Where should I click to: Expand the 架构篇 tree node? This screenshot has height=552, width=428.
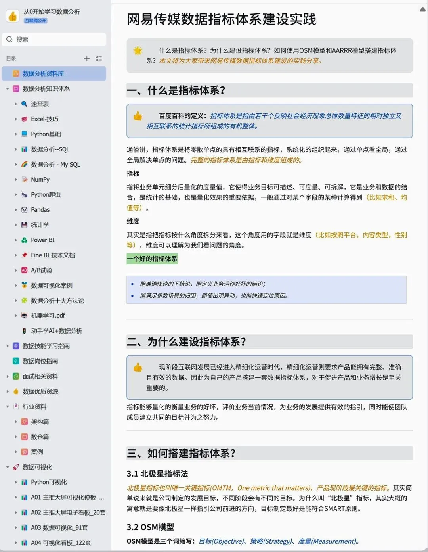(16, 422)
